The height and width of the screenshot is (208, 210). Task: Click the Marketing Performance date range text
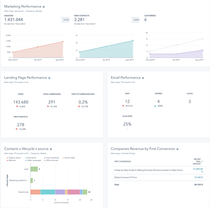point(14,11)
